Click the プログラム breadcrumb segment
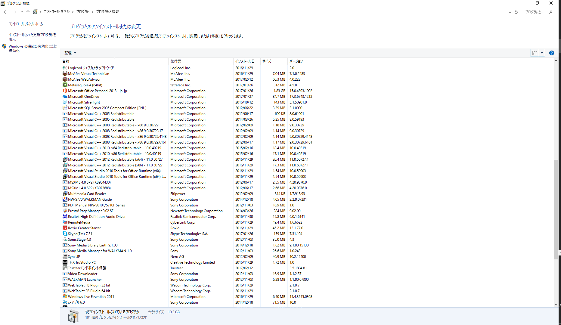This screenshot has height=325, width=561. 83,12
